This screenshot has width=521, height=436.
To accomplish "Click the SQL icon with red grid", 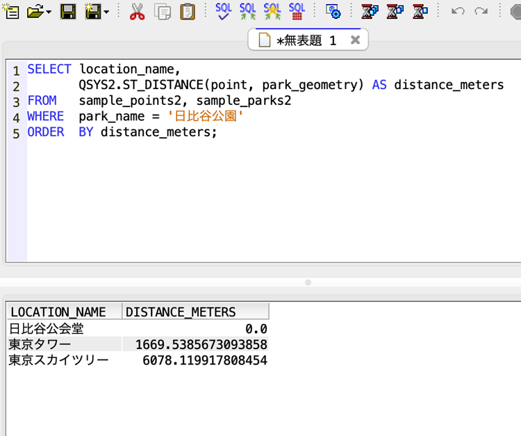I will tap(297, 11).
